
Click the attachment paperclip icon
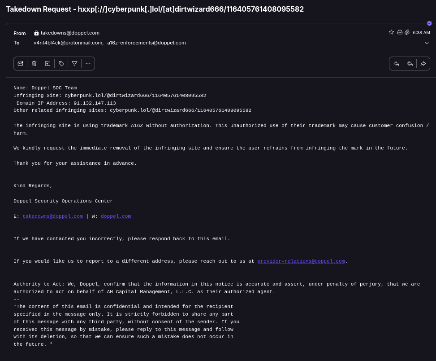click(x=407, y=32)
